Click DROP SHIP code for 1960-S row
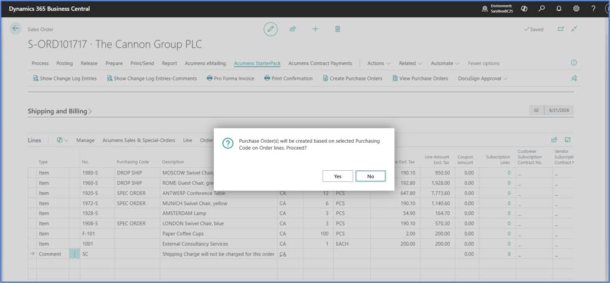This screenshot has height=283, width=610. (x=129, y=183)
